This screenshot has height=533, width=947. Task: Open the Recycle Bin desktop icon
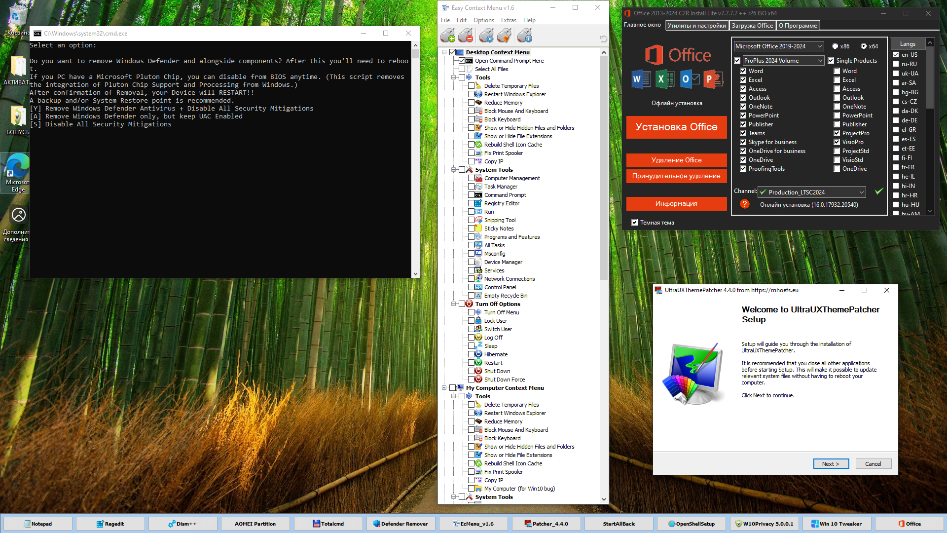pyautogui.click(x=18, y=20)
